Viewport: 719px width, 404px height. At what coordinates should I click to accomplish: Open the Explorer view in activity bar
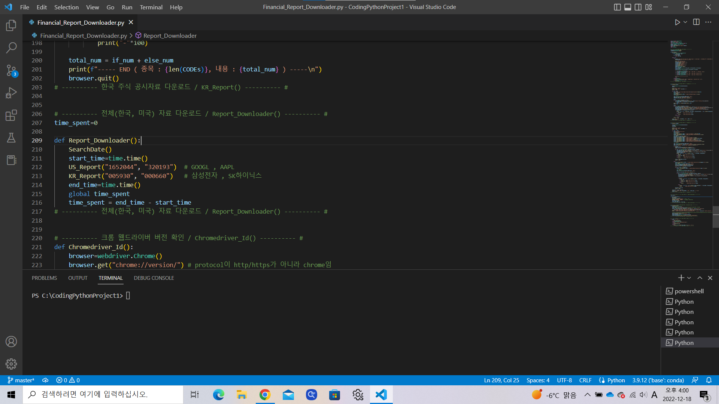(11, 25)
